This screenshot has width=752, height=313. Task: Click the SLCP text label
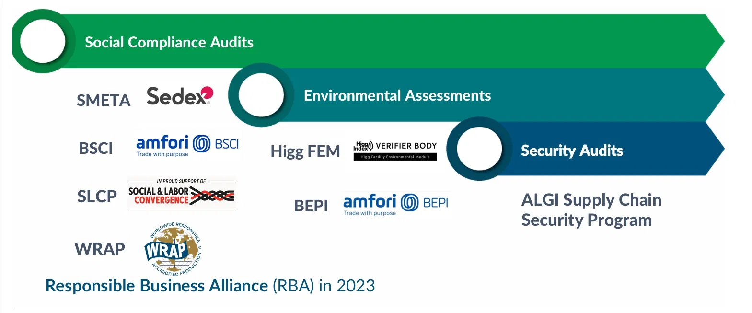pyautogui.click(x=97, y=196)
